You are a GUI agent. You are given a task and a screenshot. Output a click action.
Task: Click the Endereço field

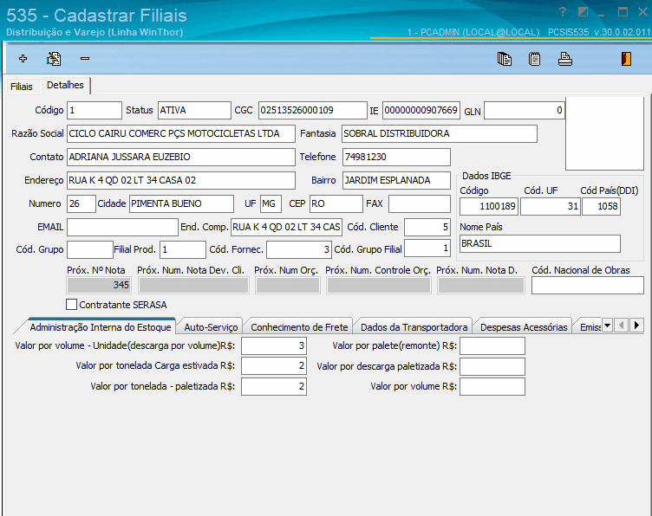(181, 180)
